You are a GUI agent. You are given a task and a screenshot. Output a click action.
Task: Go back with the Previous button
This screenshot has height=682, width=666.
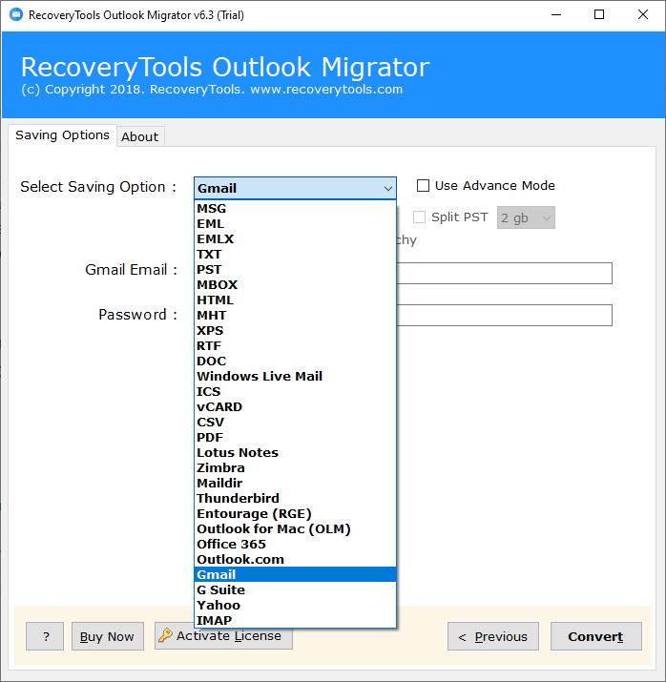pyautogui.click(x=493, y=636)
